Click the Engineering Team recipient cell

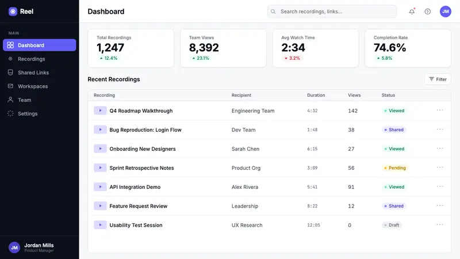coord(253,111)
